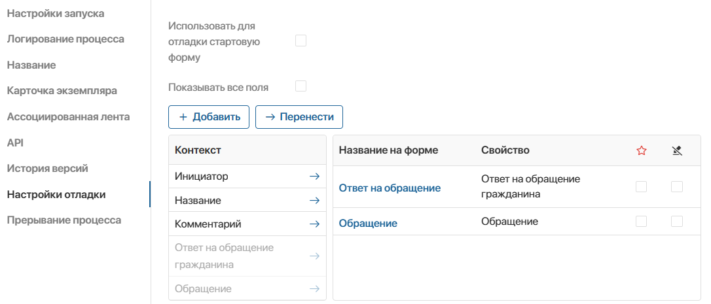Open the Ответ на обращение link
Viewport: 711px width, 304px height.
tap(390, 188)
